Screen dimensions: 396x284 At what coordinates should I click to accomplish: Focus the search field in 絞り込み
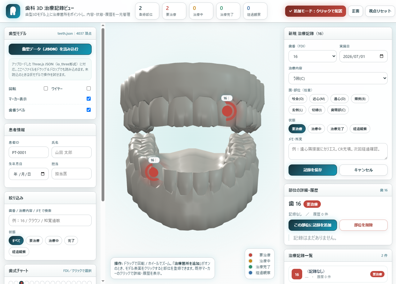coord(50,221)
